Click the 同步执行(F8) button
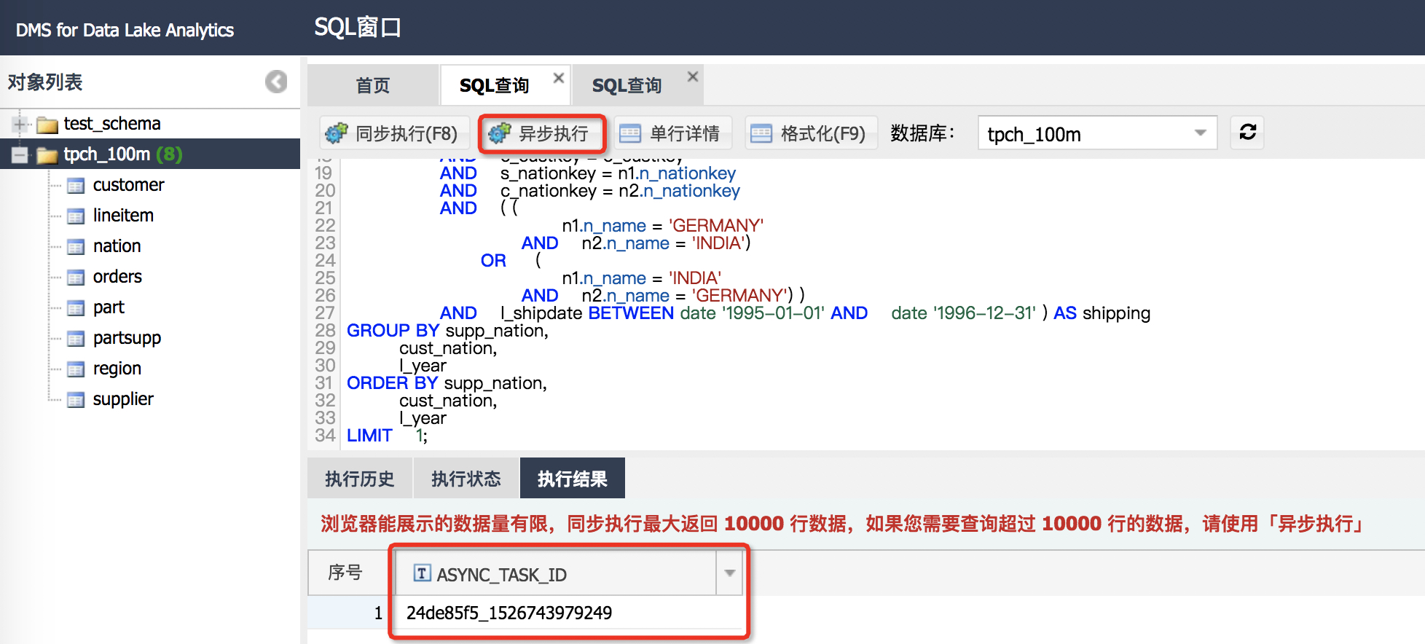The image size is (1425, 644). 393,133
